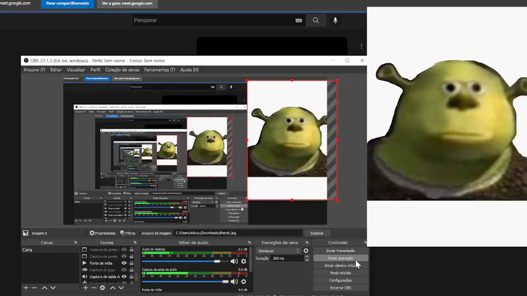This screenshot has height=296, width=527.
Task: Click the microphone voice search icon
Action: 335,20
